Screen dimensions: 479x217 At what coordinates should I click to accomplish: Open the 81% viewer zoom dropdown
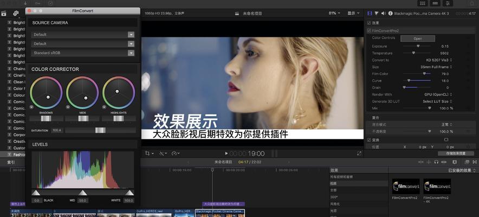334,13
